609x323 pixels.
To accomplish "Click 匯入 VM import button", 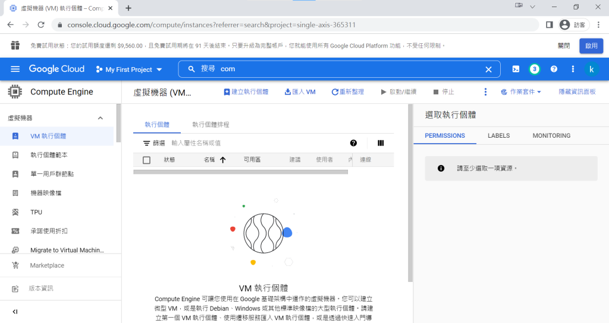I will (300, 92).
